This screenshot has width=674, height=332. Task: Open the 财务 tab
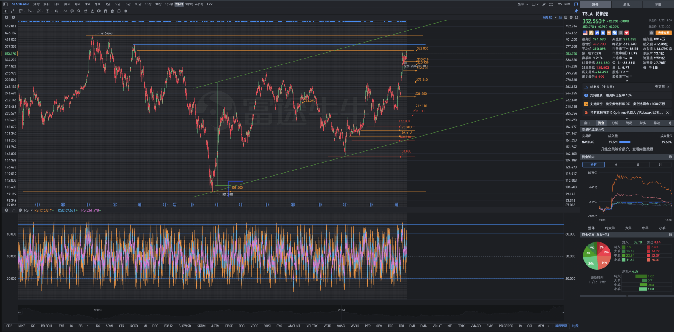point(643,123)
